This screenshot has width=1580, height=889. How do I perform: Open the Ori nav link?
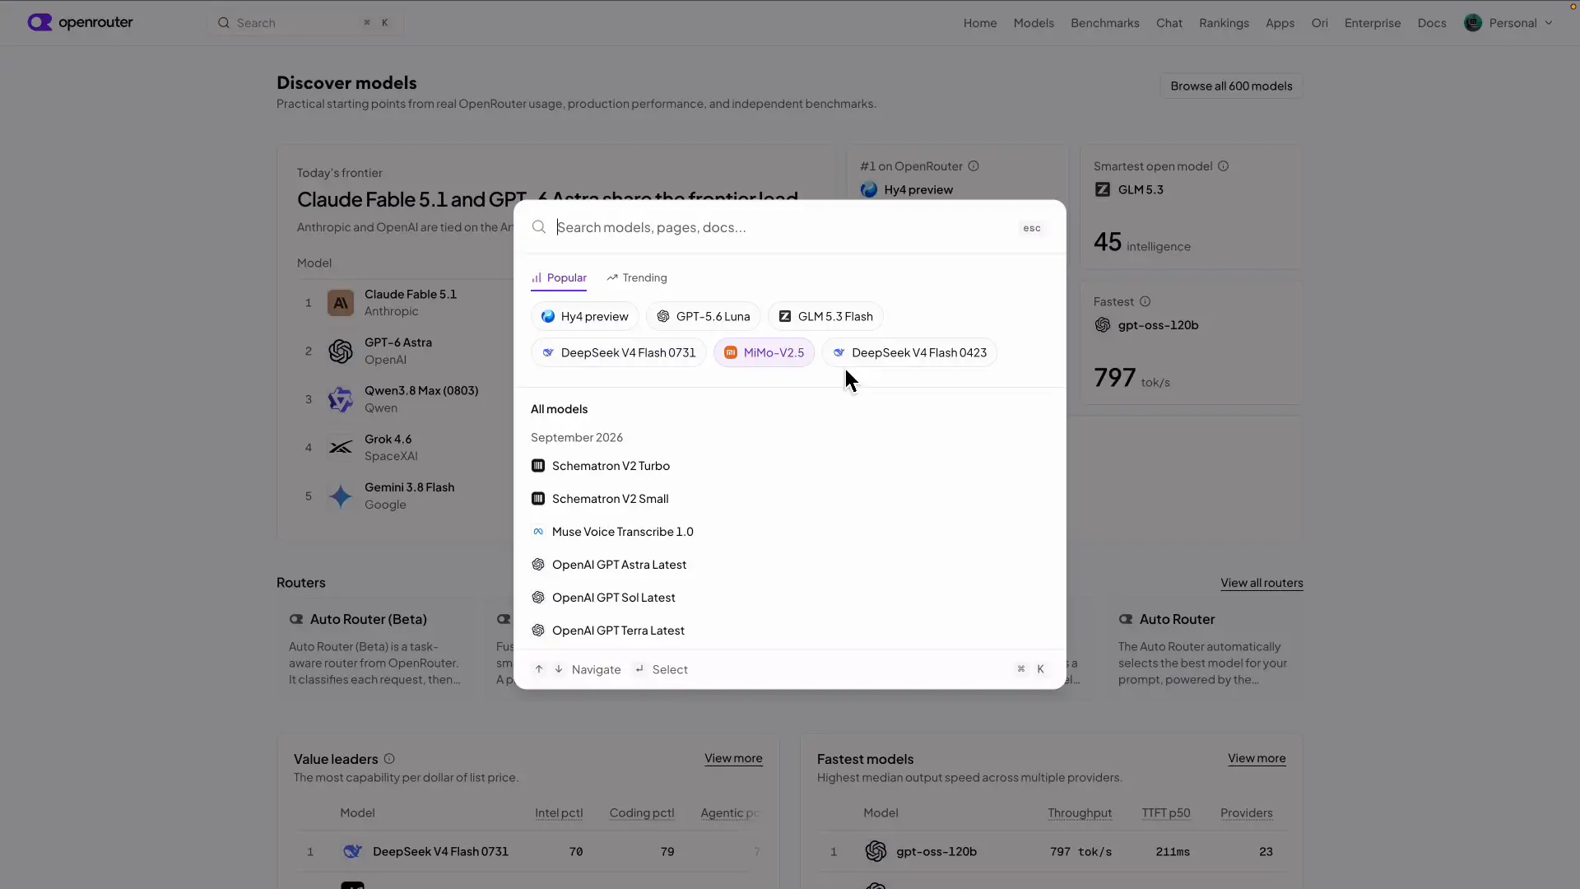1320,23
